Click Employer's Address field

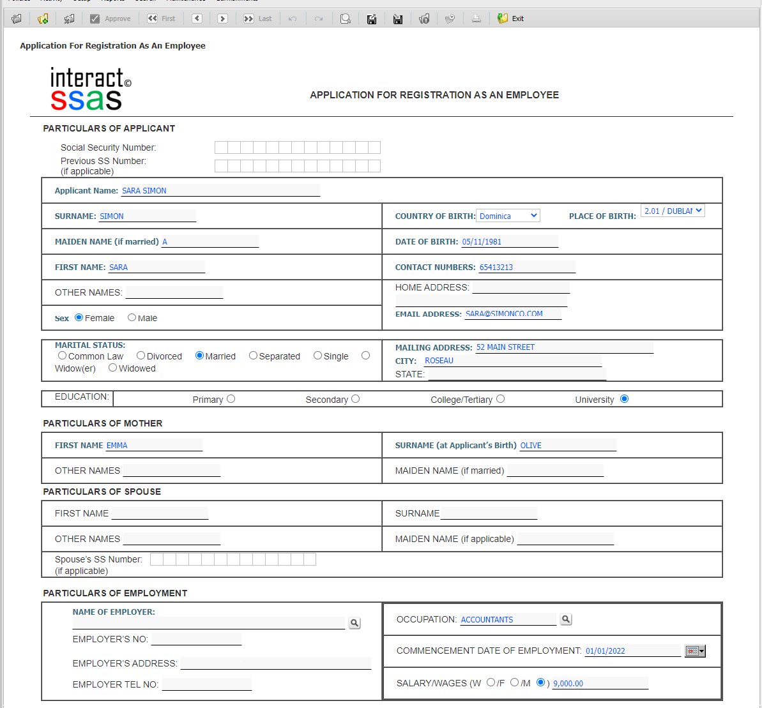[x=275, y=663]
